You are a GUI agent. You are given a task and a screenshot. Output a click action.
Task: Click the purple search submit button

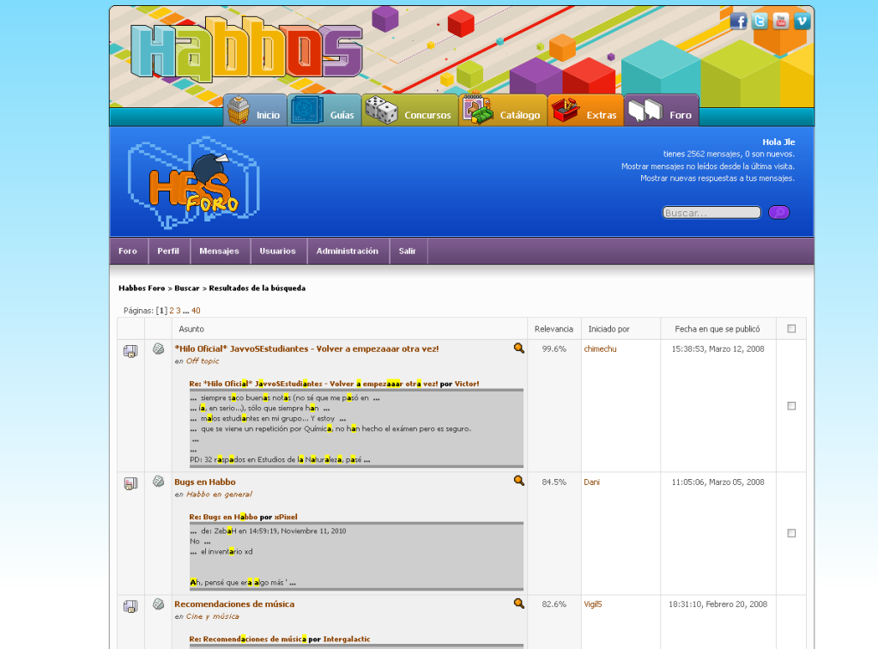pos(778,212)
